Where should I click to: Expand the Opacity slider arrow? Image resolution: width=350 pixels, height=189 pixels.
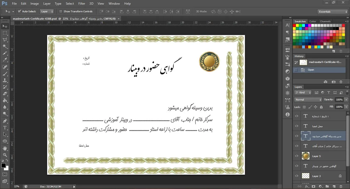(x=346, y=100)
